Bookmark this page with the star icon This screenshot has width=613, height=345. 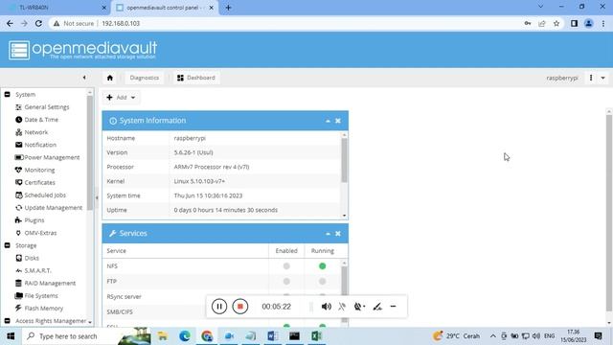(556, 23)
